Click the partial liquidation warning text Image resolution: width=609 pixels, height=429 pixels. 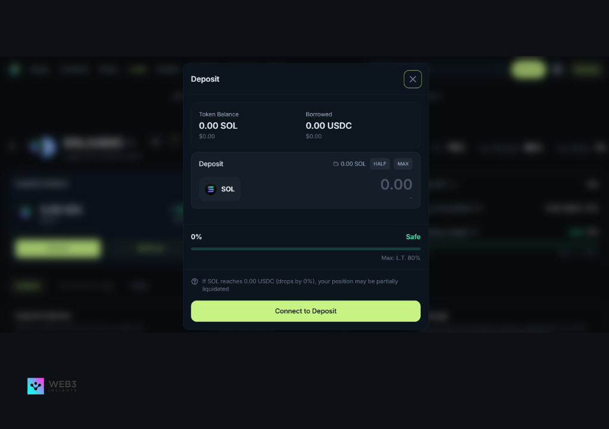pyautogui.click(x=300, y=285)
